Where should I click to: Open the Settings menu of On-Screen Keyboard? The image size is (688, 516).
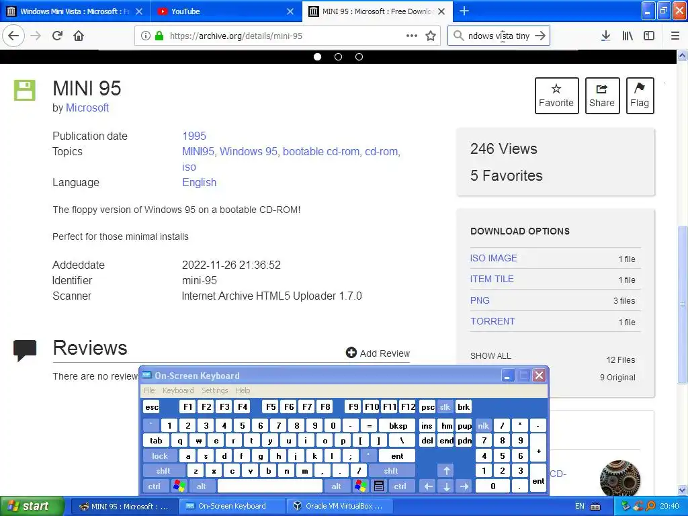(214, 390)
